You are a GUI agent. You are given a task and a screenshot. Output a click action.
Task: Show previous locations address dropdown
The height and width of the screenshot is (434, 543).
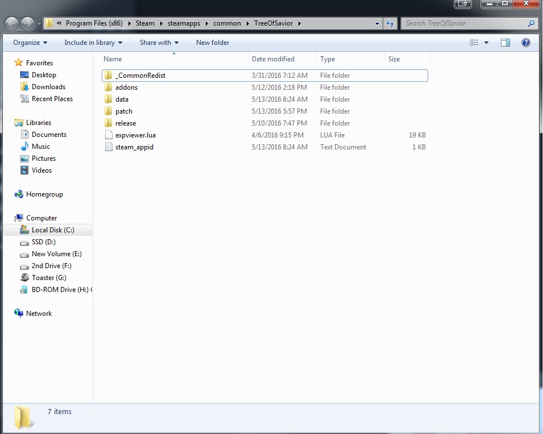377,23
